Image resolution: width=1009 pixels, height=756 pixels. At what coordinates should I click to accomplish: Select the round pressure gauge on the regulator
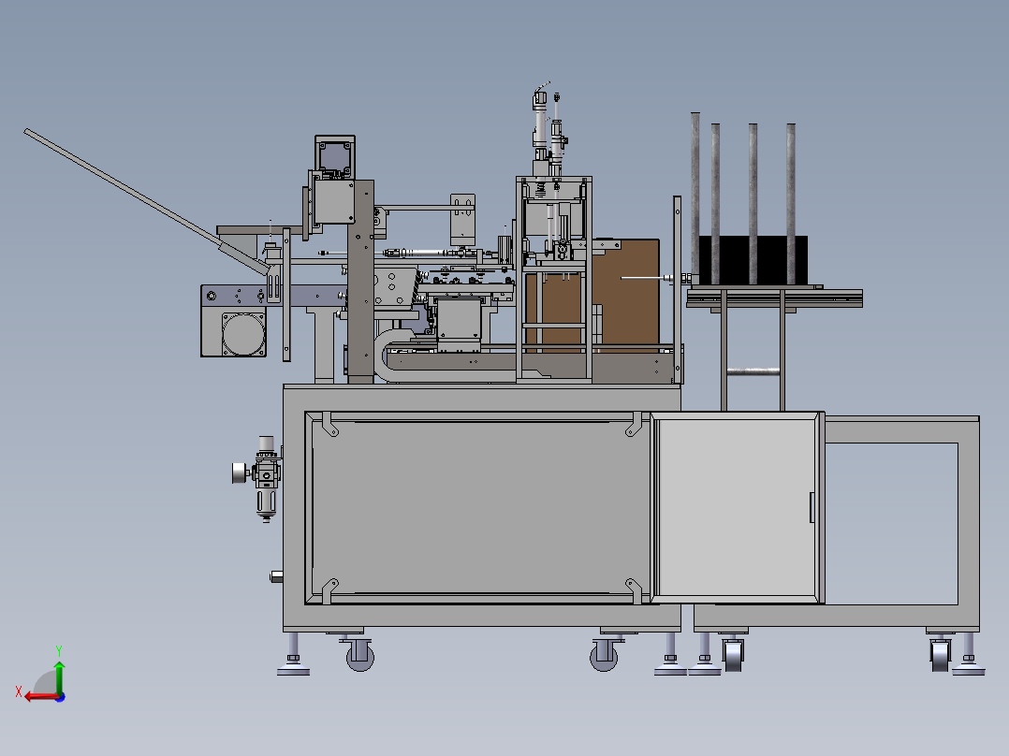click(x=240, y=473)
